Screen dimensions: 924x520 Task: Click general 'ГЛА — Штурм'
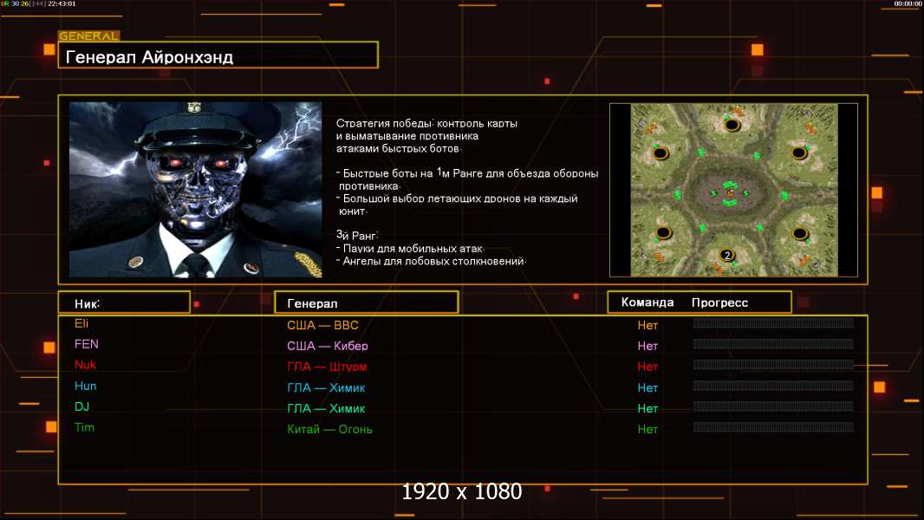[x=327, y=367]
